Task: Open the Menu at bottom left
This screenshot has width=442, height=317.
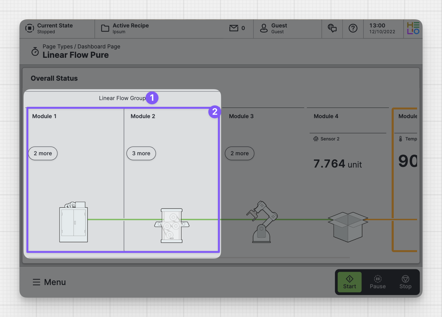Action: (49, 282)
